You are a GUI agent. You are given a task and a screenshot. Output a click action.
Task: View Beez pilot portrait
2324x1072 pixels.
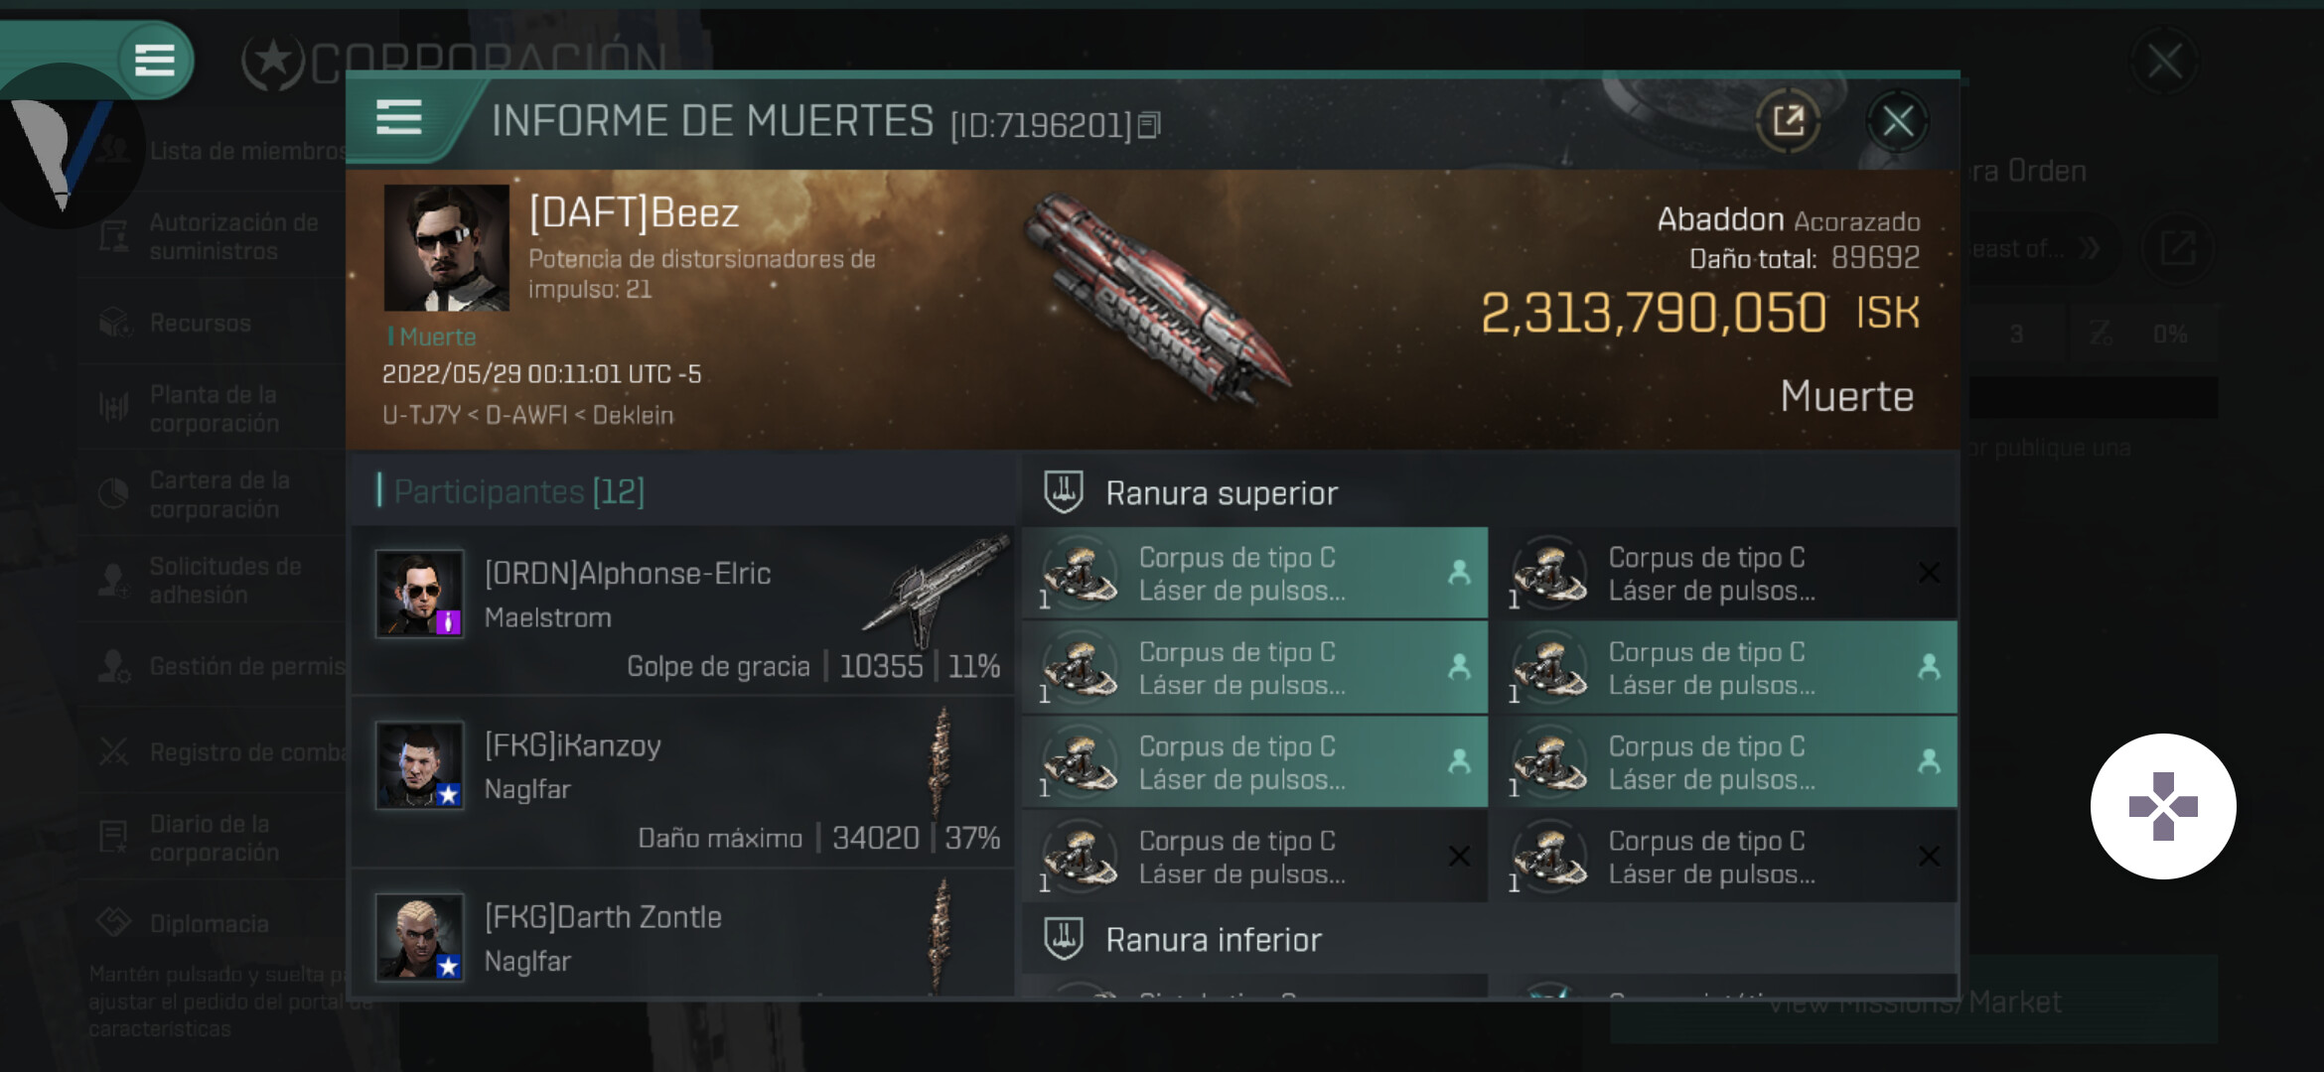click(x=446, y=247)
